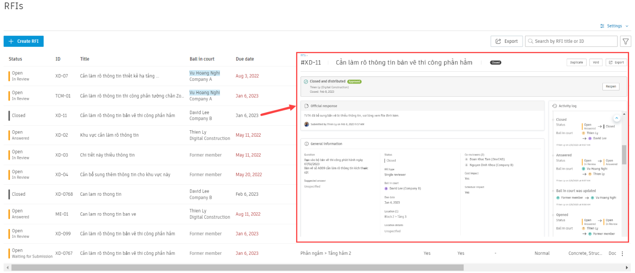Open the filter funnel icon
Screen dimensions: 635x273
pyautogui.click(x=626, y=41)
